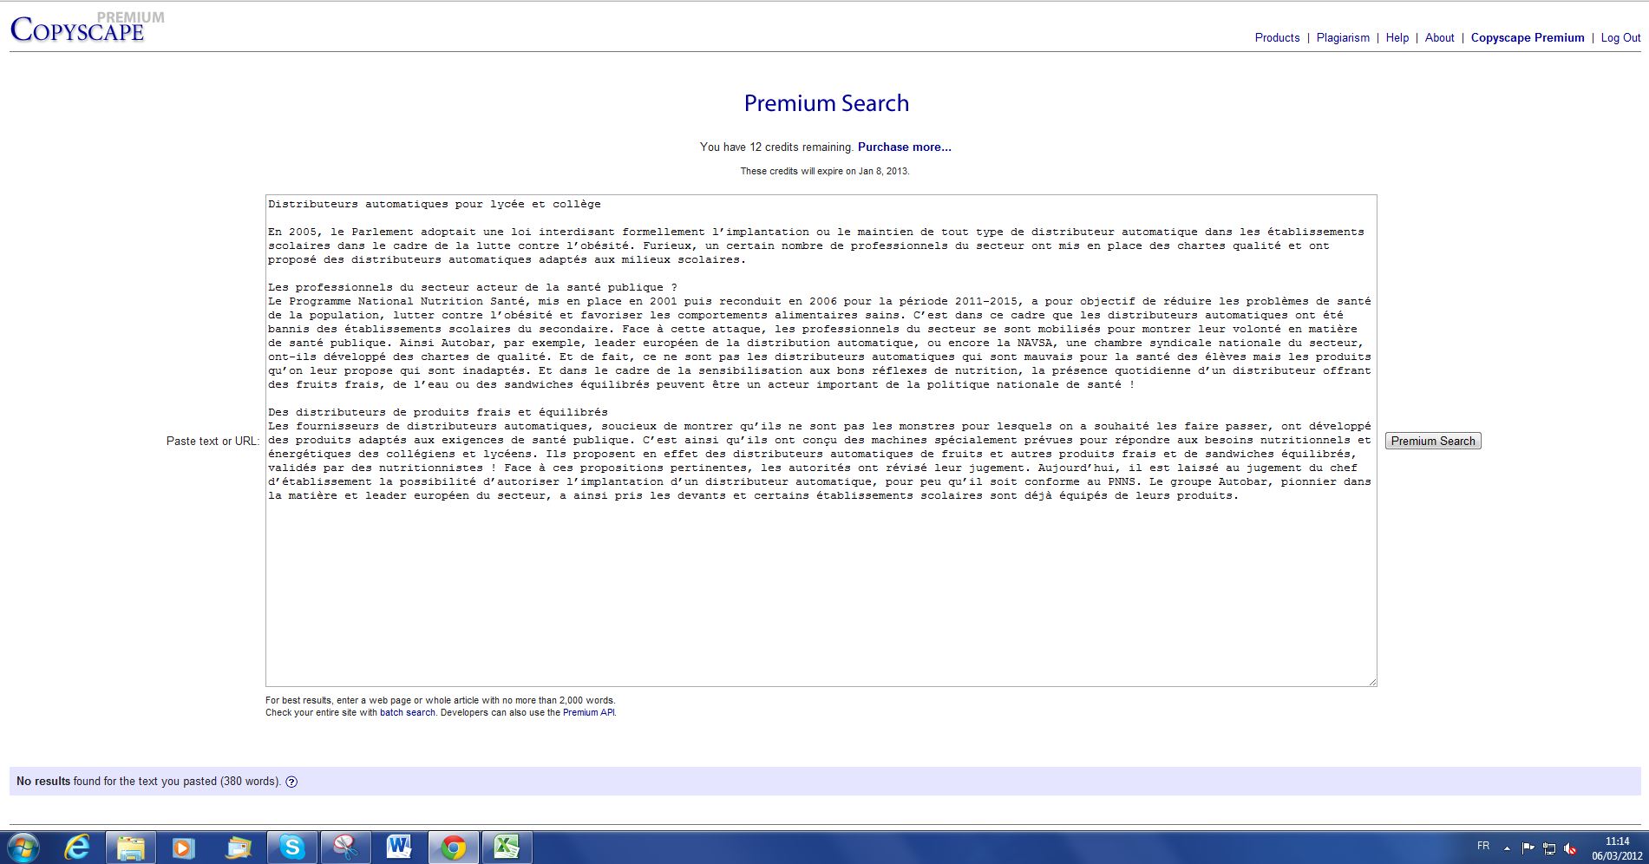Screen dimensions: 1649x864
Task: Show hidden system tray icons
Action: tap(1507, 848)
